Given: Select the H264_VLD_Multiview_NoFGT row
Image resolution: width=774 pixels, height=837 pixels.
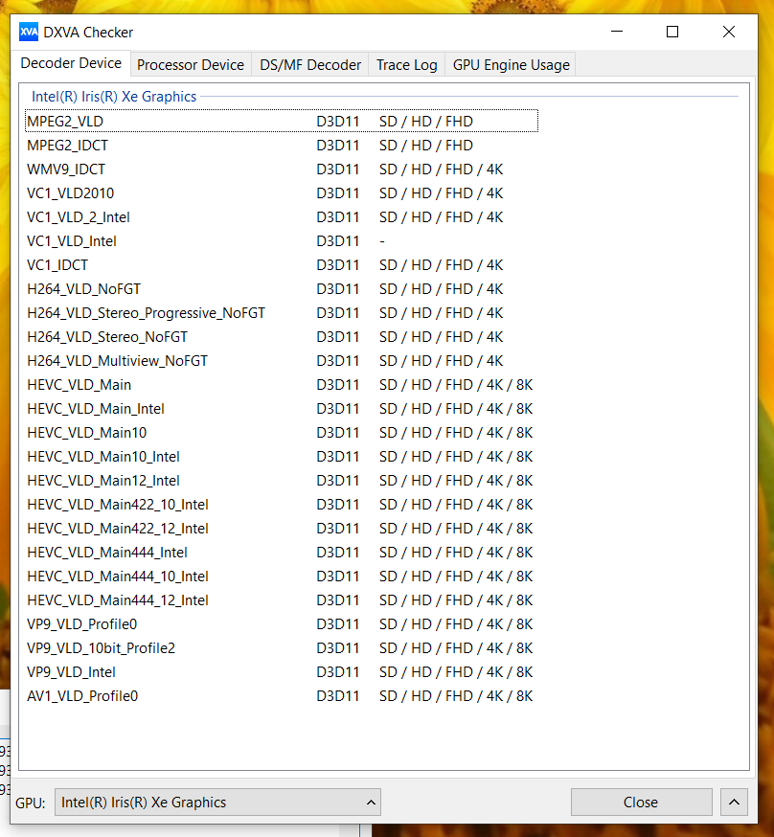Looking at the screenshot, I should coord(282,361).
